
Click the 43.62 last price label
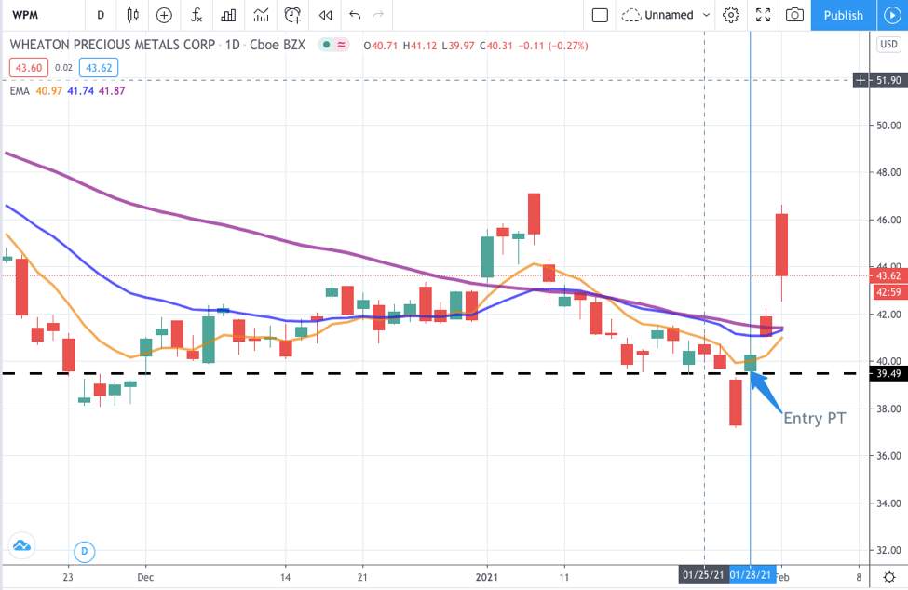(x=888, y=275)
